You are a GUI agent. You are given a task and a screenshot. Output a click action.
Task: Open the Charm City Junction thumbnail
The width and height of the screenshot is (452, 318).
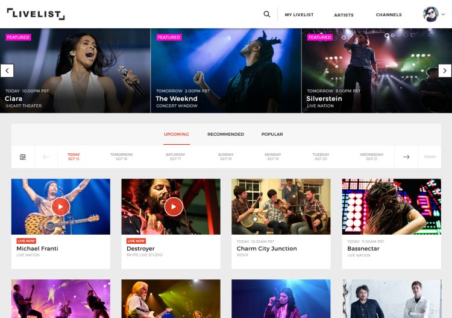281,206
